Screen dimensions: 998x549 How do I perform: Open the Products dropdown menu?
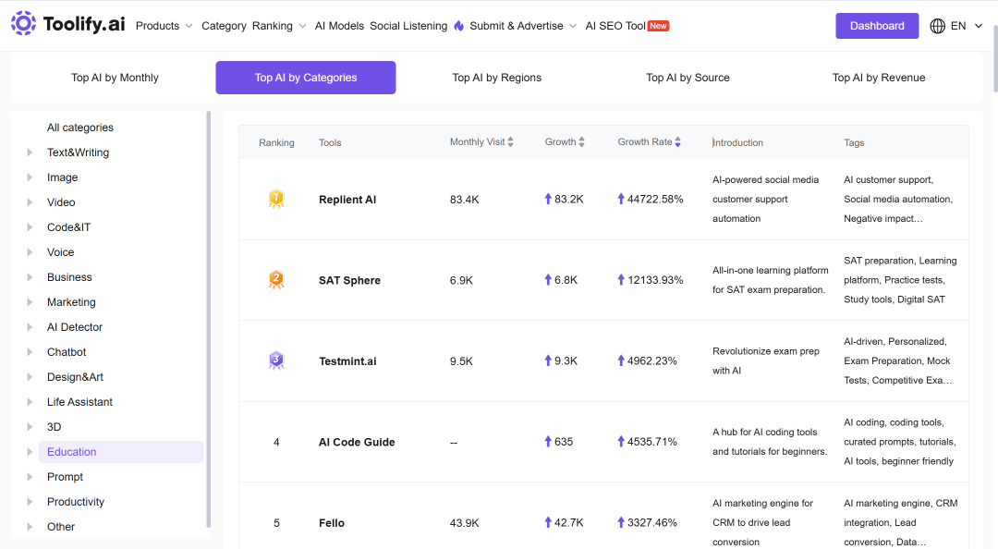tap(164, 26)
